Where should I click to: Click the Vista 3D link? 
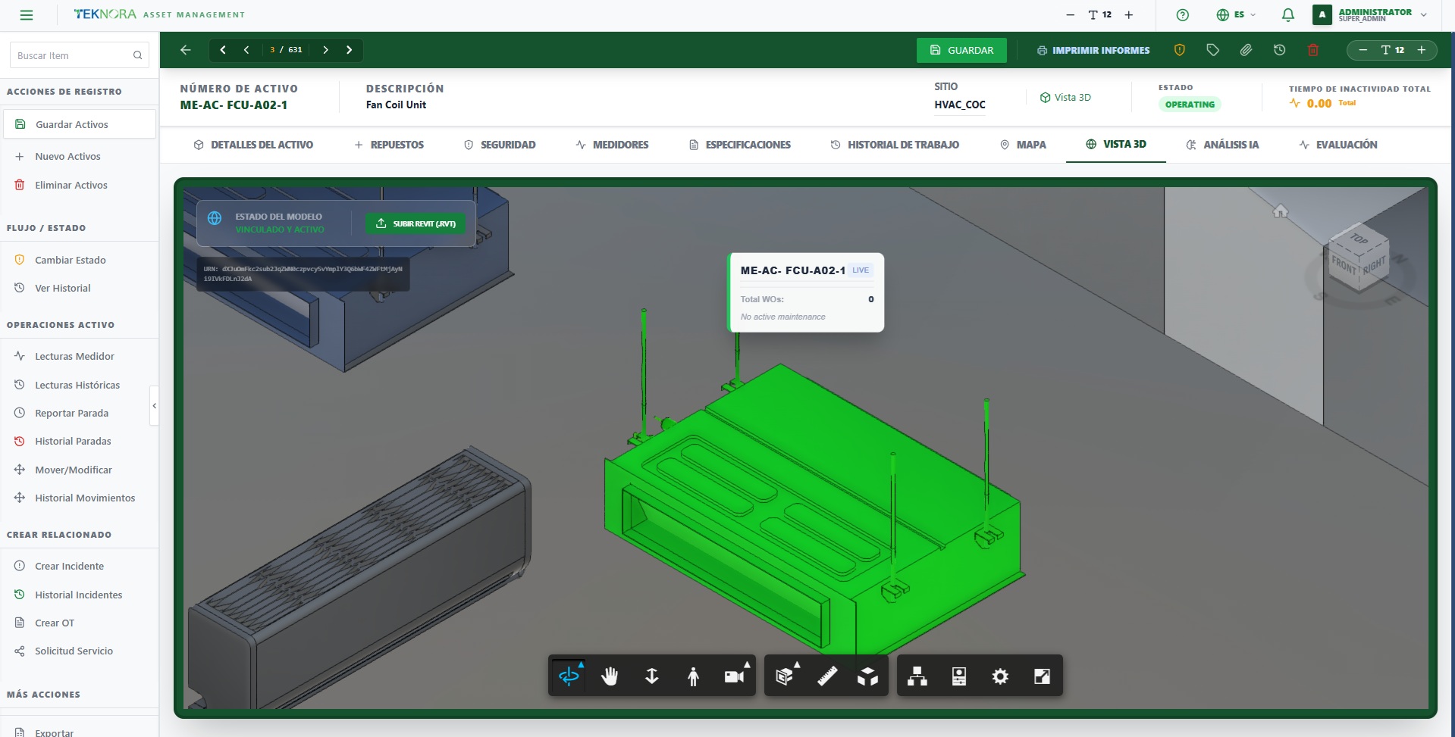(1065, 97)
